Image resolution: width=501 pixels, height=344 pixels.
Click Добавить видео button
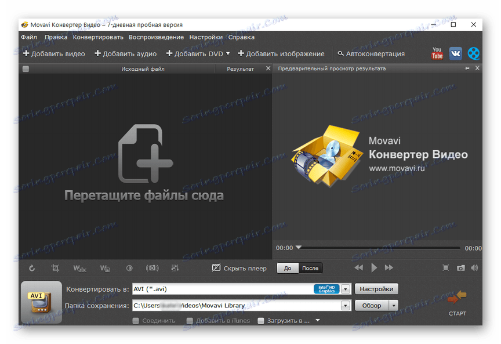pos(54,54)
